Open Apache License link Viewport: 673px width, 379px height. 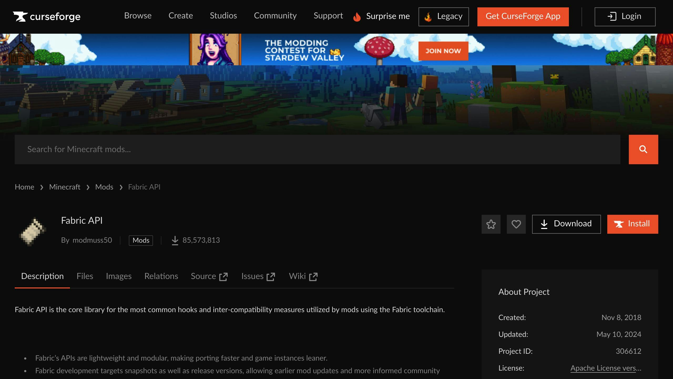[606, 368]
